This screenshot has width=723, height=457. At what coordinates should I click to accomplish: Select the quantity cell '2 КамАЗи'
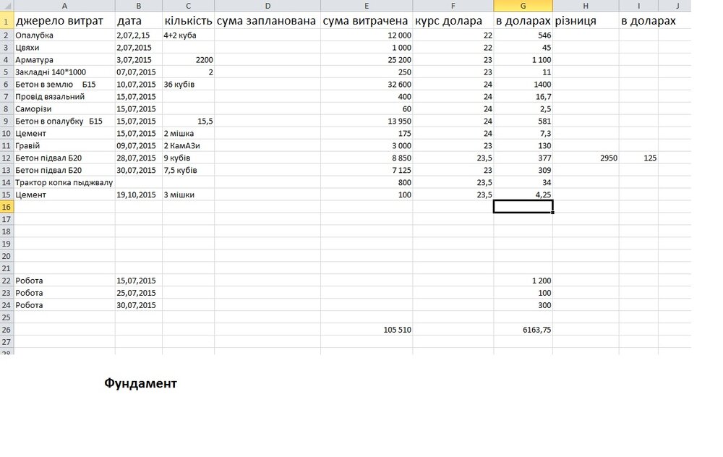(188, 146)
